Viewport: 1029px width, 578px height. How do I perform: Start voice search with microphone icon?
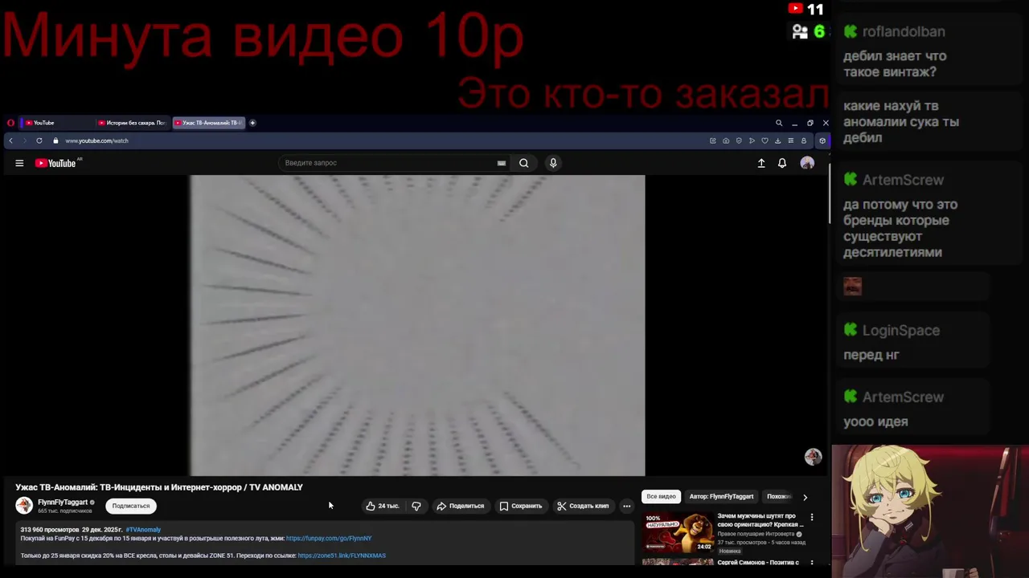point(553,163)
